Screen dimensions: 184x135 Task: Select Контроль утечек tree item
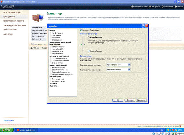point(58,67)
